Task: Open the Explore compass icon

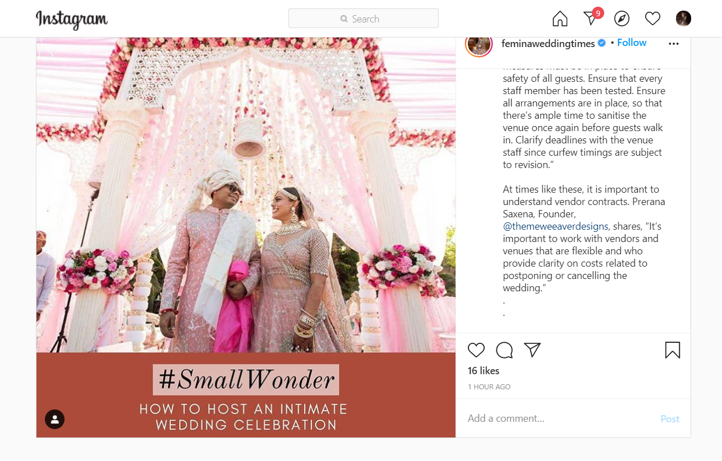Action: (622, 19)
